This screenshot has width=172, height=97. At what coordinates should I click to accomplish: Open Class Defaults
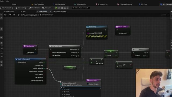(x=34, y=8)
